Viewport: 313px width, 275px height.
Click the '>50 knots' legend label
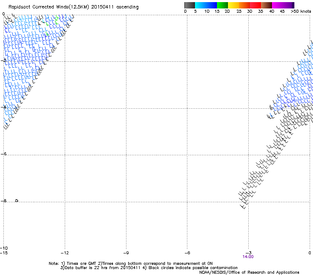301,11
